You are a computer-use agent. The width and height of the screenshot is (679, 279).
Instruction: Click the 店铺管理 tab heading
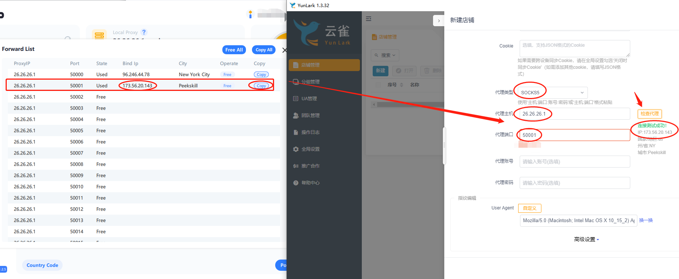[384, 37]
